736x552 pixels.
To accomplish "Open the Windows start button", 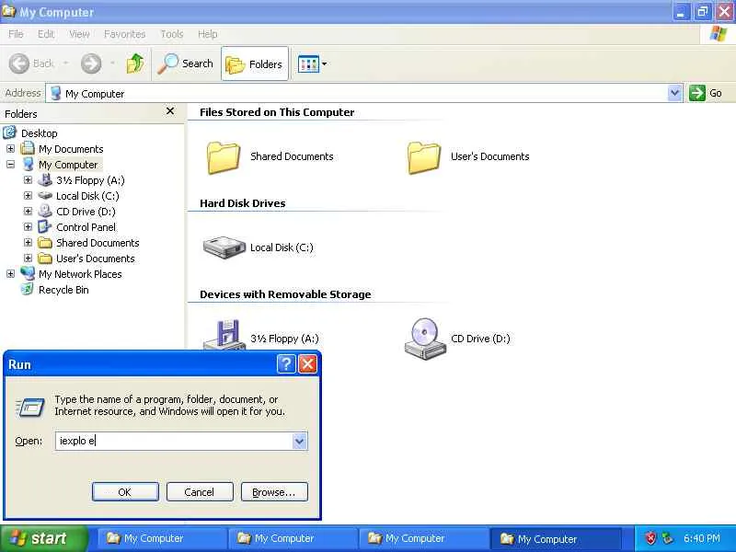I will point(43,538).
